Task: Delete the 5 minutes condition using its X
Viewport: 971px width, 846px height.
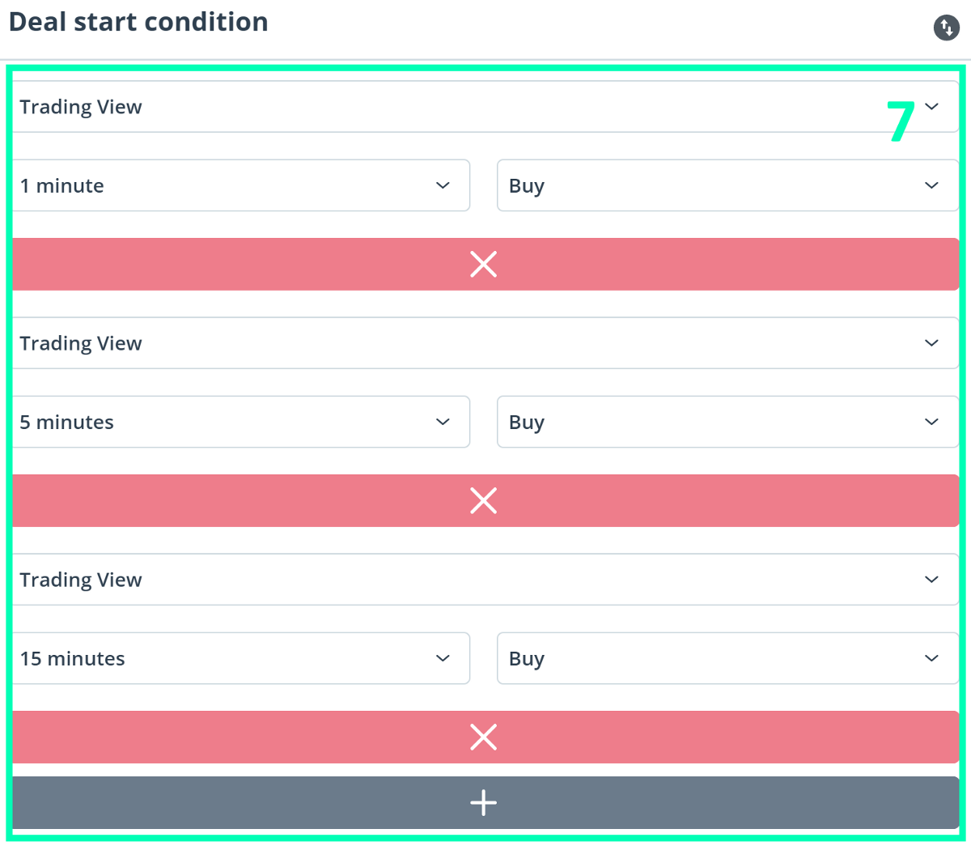Action: coord(484,500)
